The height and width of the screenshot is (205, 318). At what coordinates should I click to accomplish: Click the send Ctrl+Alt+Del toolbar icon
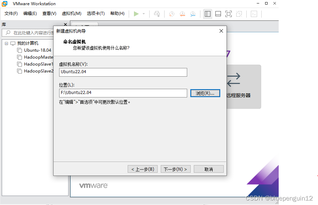pyautogui.click(x=157, y=14)
